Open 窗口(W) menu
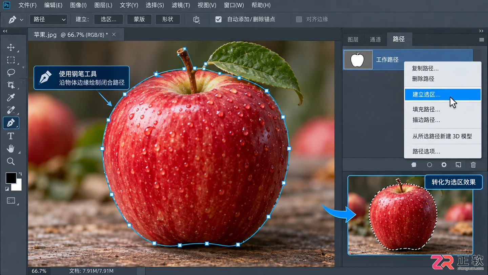 tap(234, 5)
